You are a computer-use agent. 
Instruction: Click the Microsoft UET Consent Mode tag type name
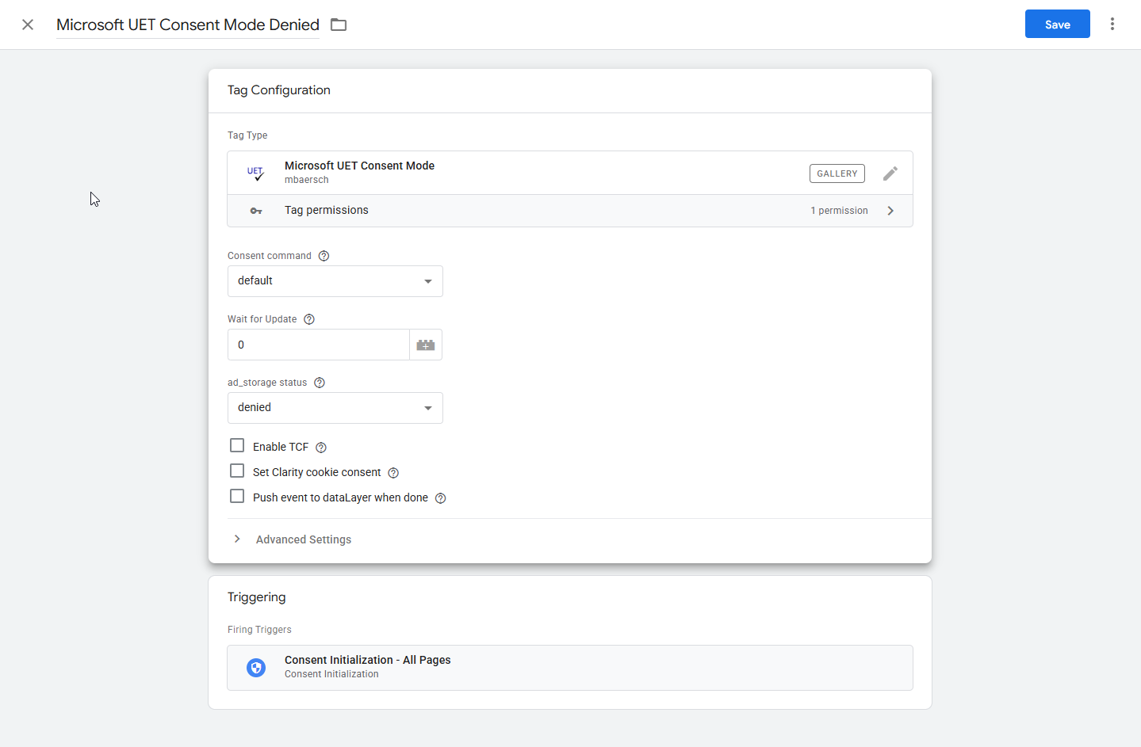coord(359,166)
